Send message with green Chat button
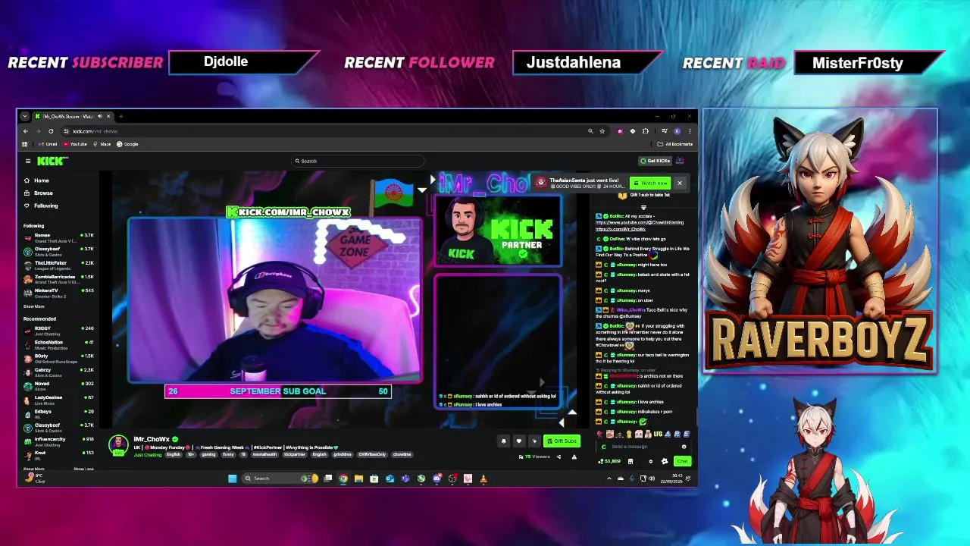 point(682,461)
